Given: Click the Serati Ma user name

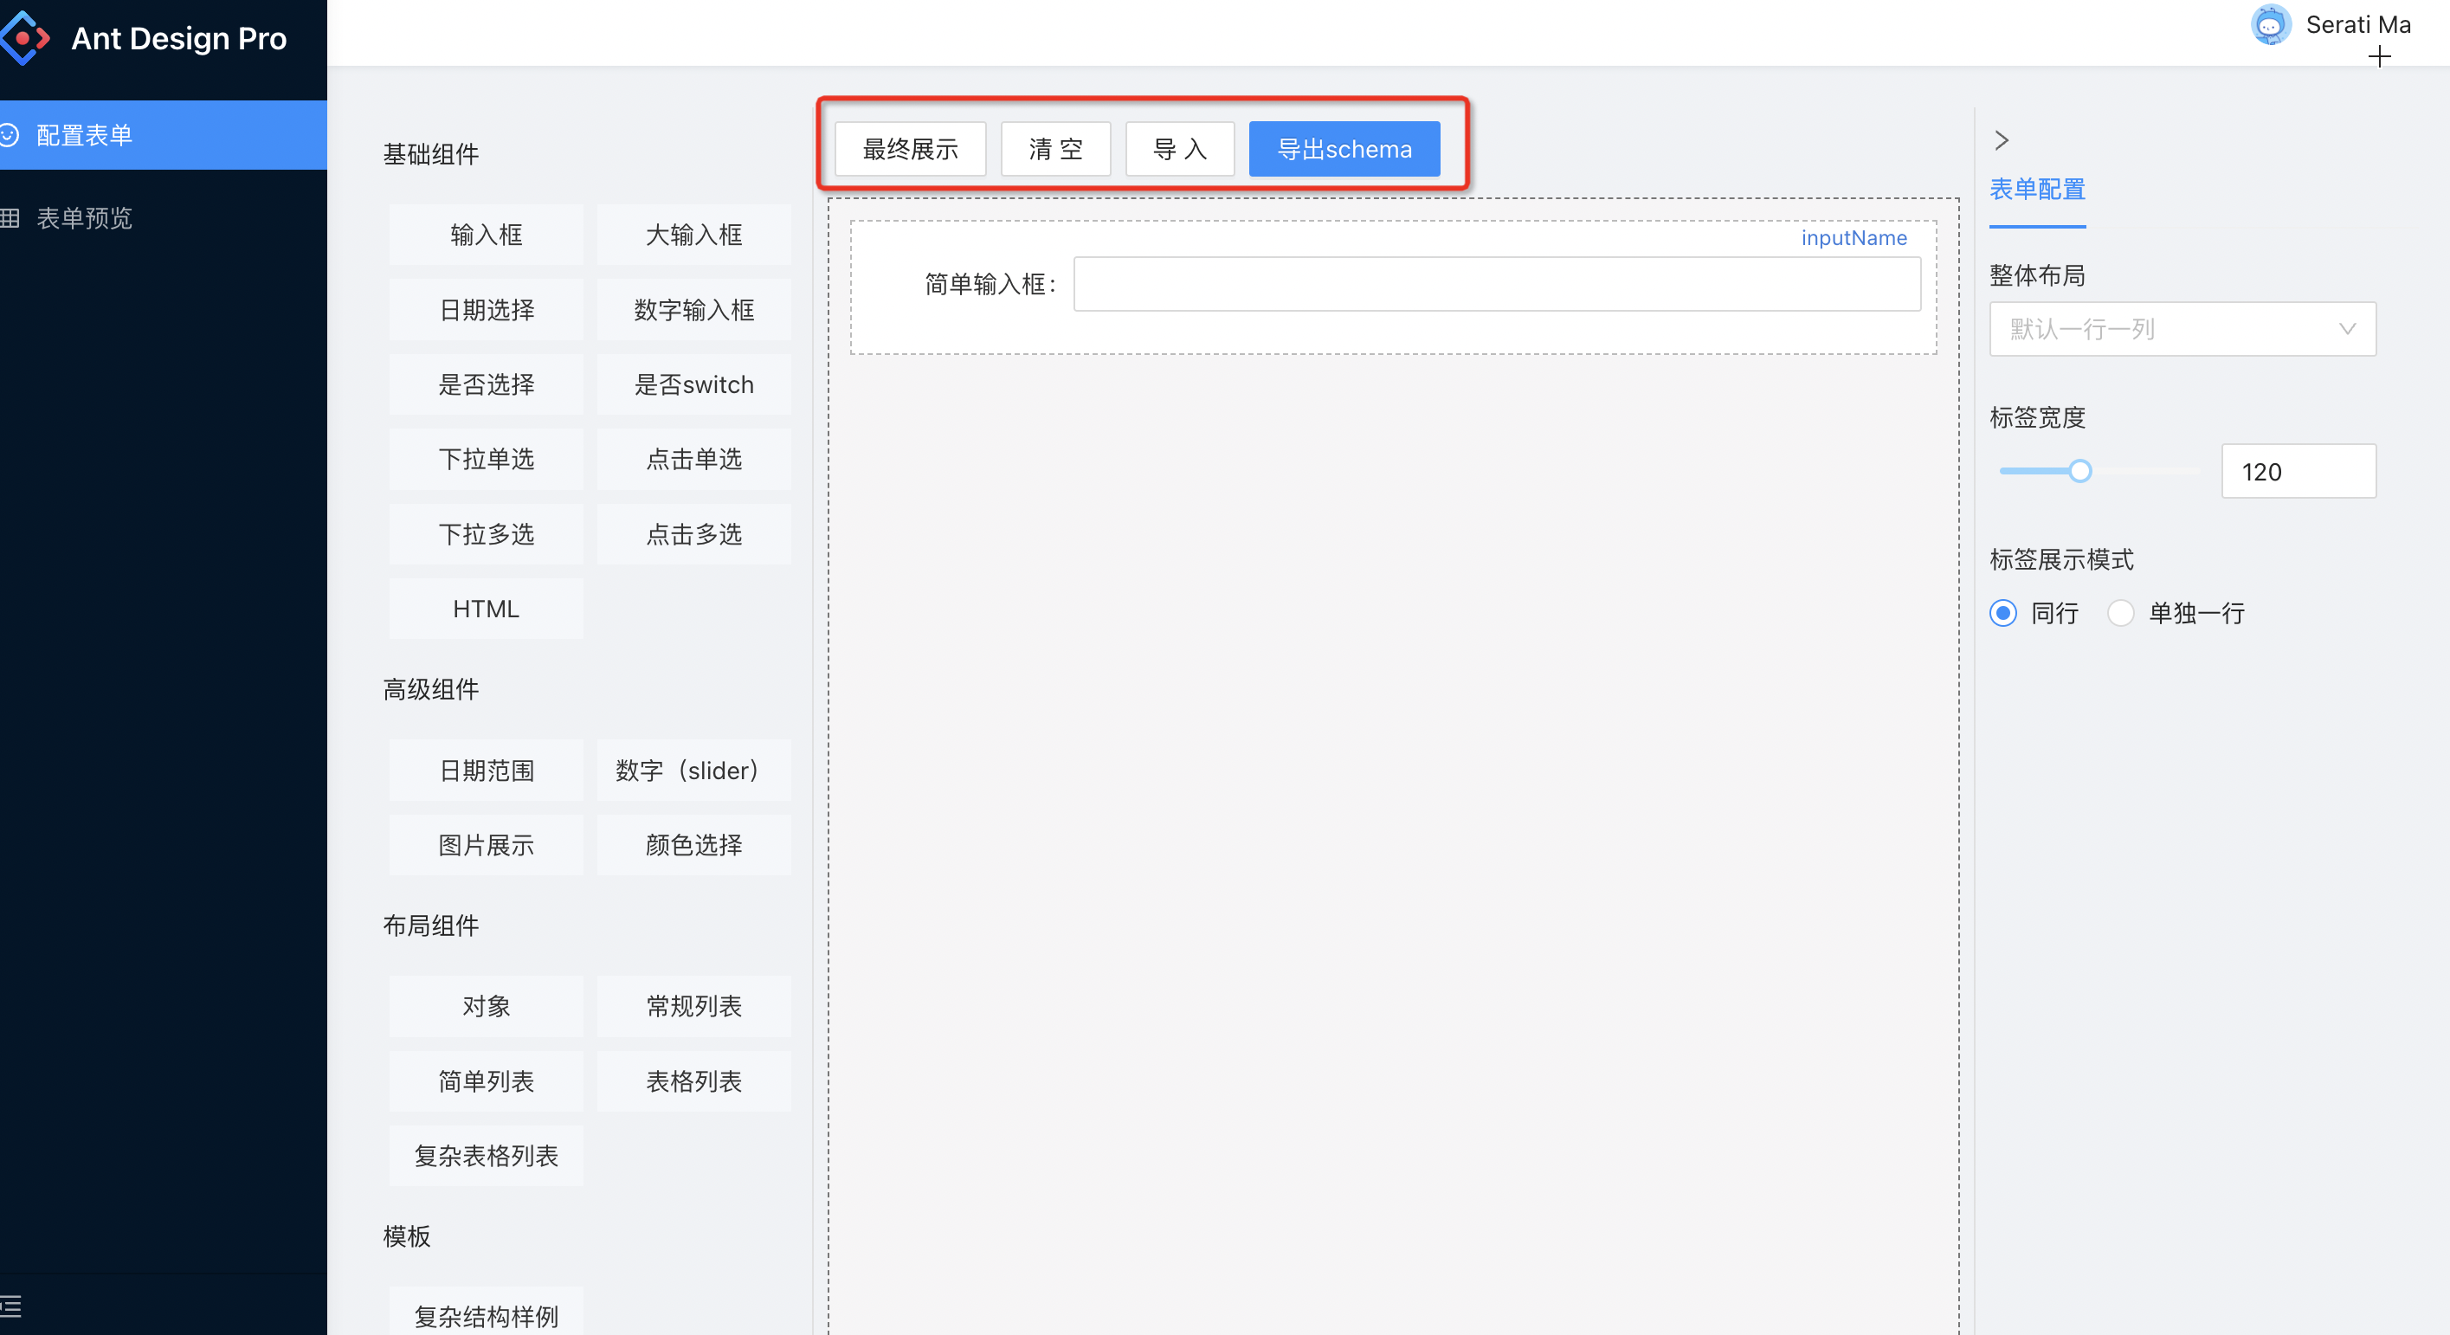Looking at the screenshot, I should (2357, 25).
